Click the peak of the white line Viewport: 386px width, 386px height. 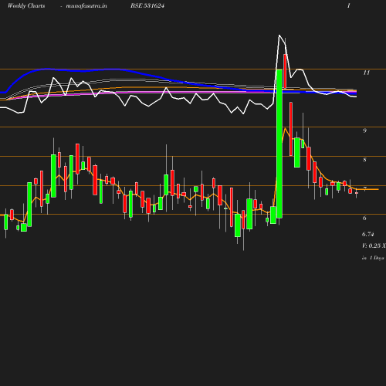279,35
